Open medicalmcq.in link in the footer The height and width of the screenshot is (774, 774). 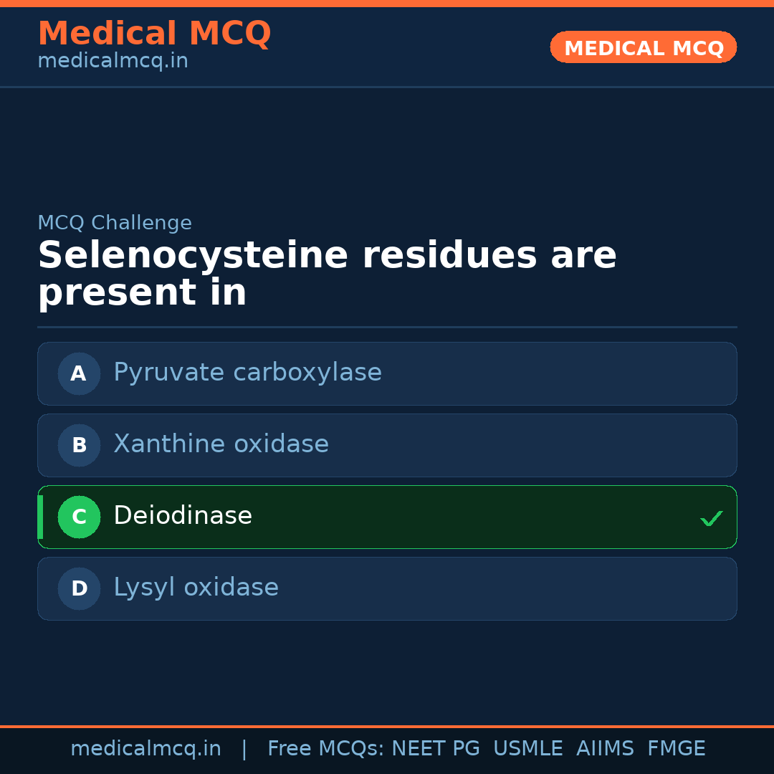(x=145, y=749)
